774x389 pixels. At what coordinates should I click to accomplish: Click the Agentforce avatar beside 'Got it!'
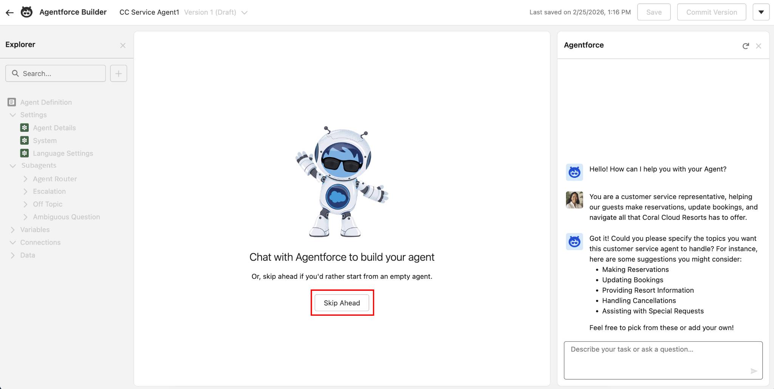click(574, 242)
